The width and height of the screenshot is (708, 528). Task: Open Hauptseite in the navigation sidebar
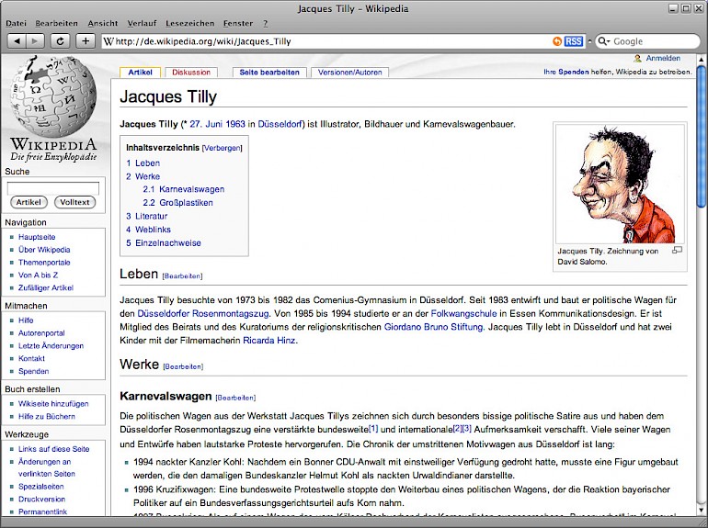click(x=37, y=237)
